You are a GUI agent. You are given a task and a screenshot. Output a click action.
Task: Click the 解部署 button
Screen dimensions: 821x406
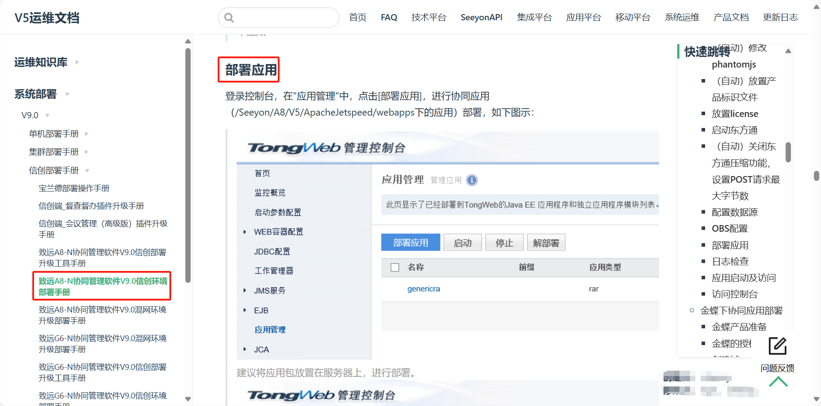click(546, 242)
